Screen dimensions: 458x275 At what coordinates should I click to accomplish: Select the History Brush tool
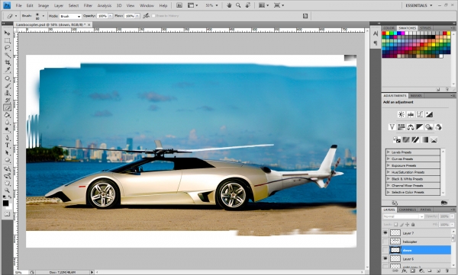[7, 101]
